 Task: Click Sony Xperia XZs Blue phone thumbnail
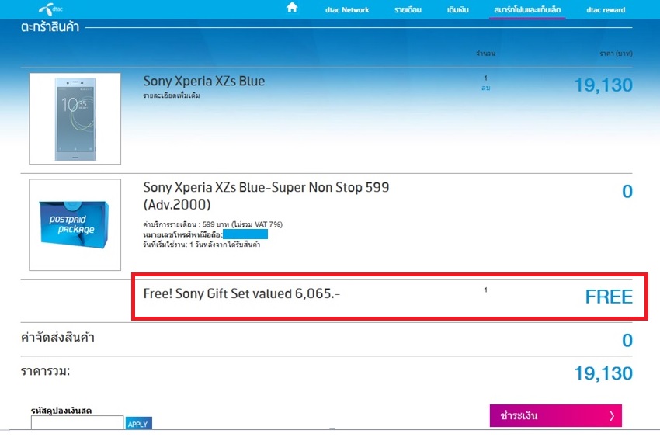click(75, 119)
